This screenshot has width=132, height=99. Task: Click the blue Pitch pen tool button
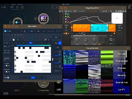coord(60,43)
